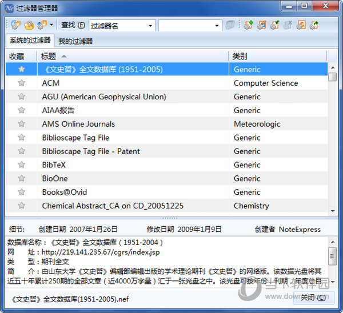Click the dotted pane splitter handle

(x=170, y=218)
